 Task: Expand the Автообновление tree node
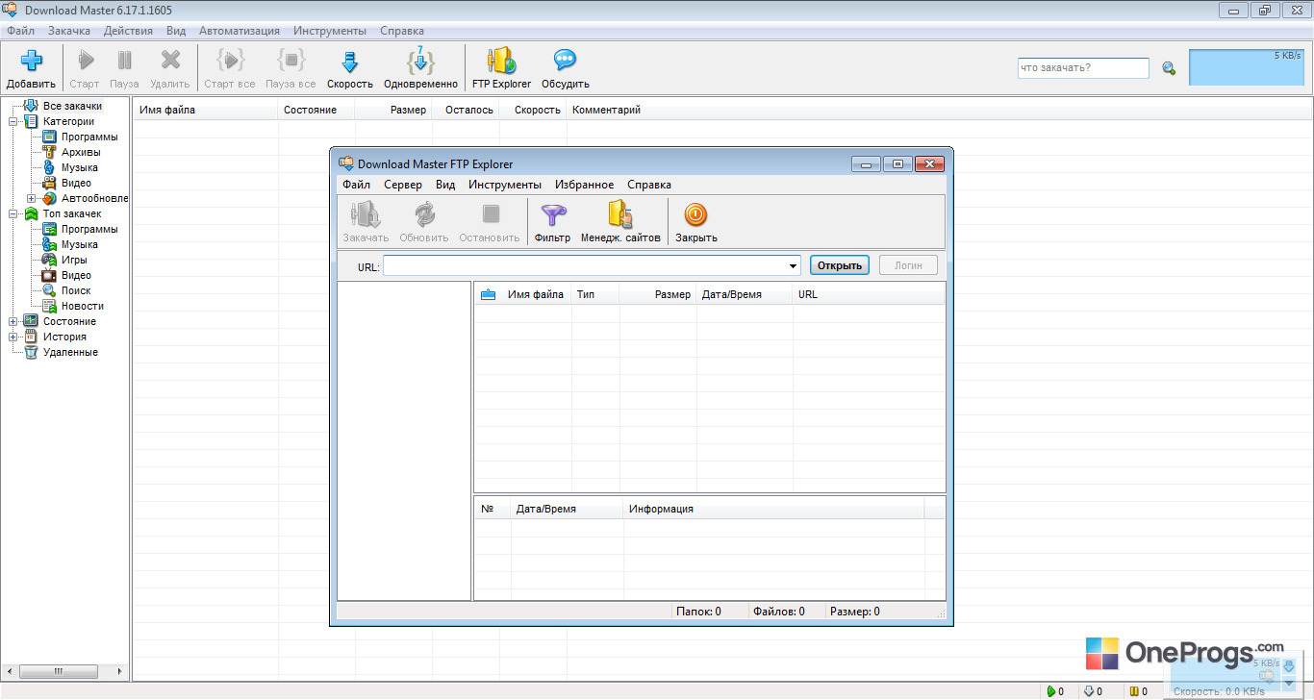[32, 198]
